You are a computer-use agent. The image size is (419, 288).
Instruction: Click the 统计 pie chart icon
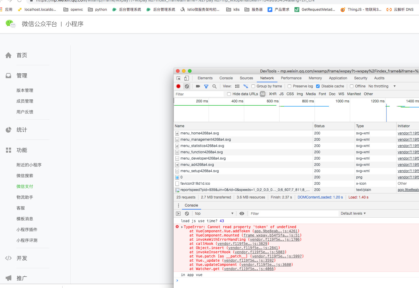pos(8,130)
